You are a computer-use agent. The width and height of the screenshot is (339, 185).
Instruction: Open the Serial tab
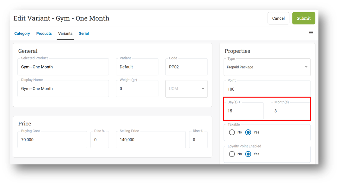(x=84, y=34)
